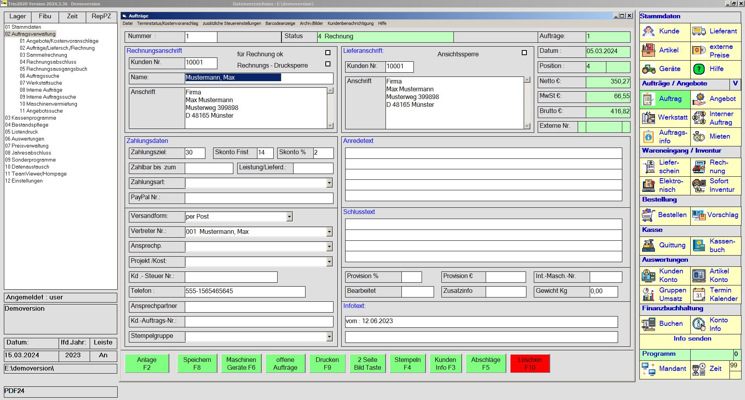Open the Geräte tractor icon
Screen dimensions: 745x400
coord(648,69)
